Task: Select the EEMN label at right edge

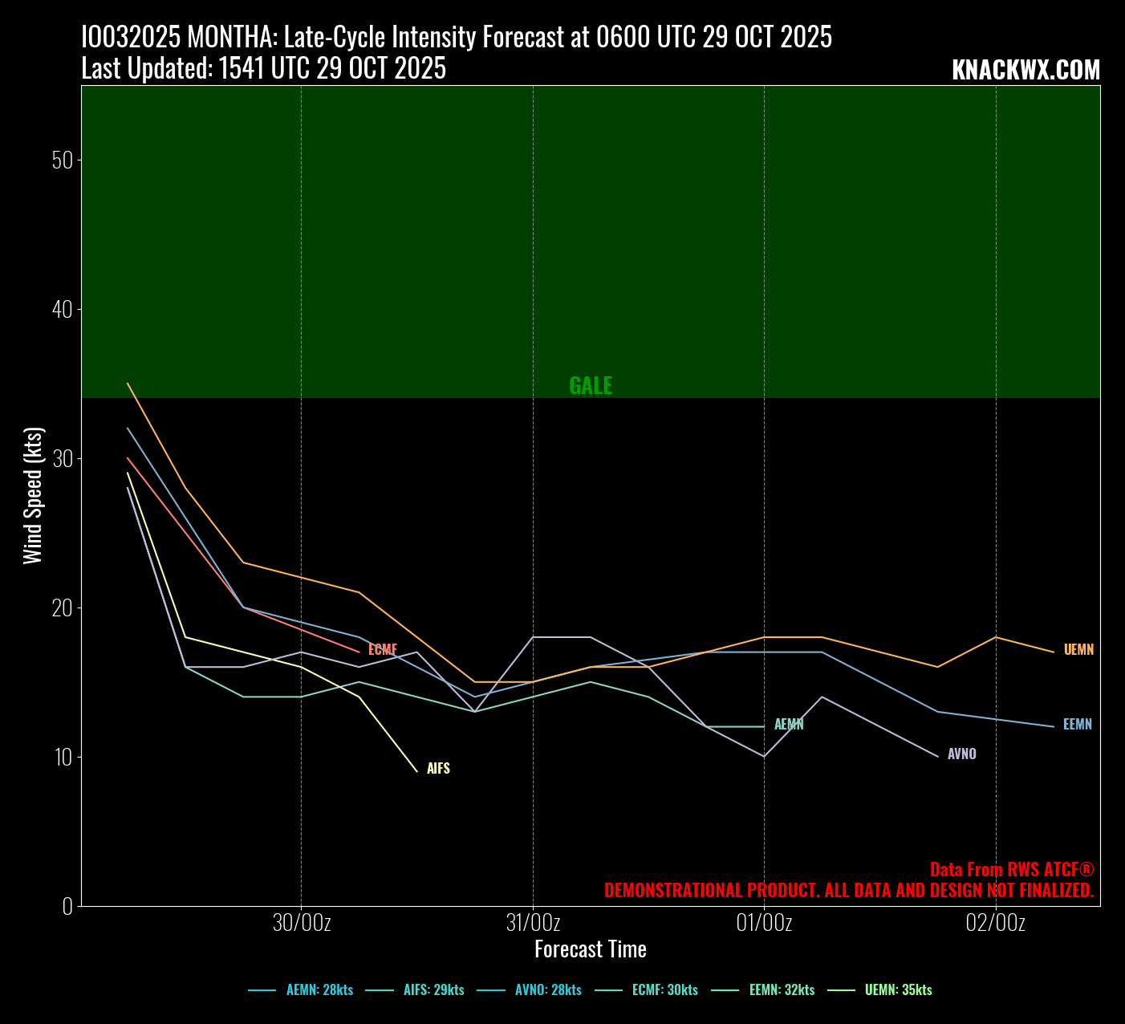Action: 1077,725
